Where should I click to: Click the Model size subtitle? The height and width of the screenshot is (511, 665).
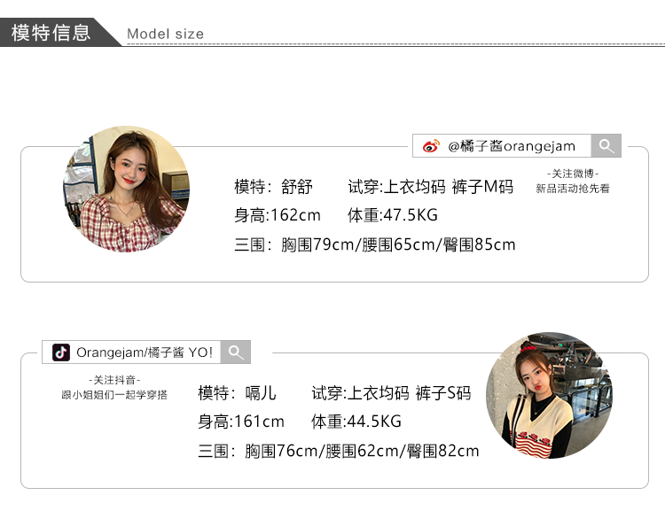165,35
